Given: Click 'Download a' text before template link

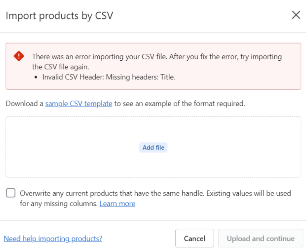Looking at the screenshot, I should pyautogui.click(x=24, y=103).
